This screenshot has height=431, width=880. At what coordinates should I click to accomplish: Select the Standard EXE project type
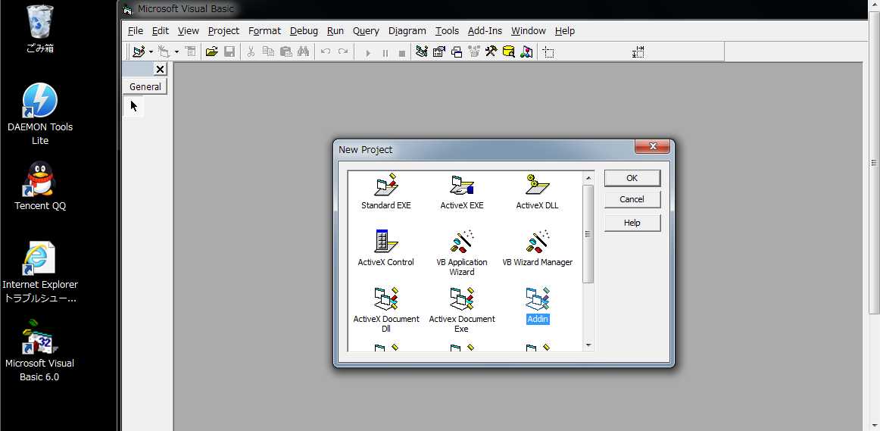point(386,192)
